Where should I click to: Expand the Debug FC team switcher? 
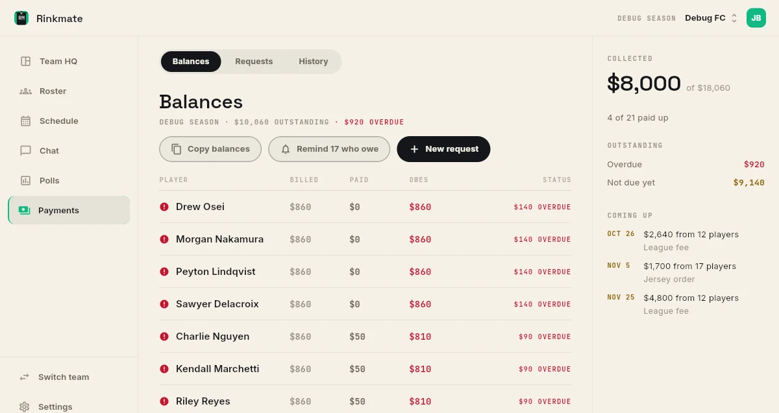[711, 18]
